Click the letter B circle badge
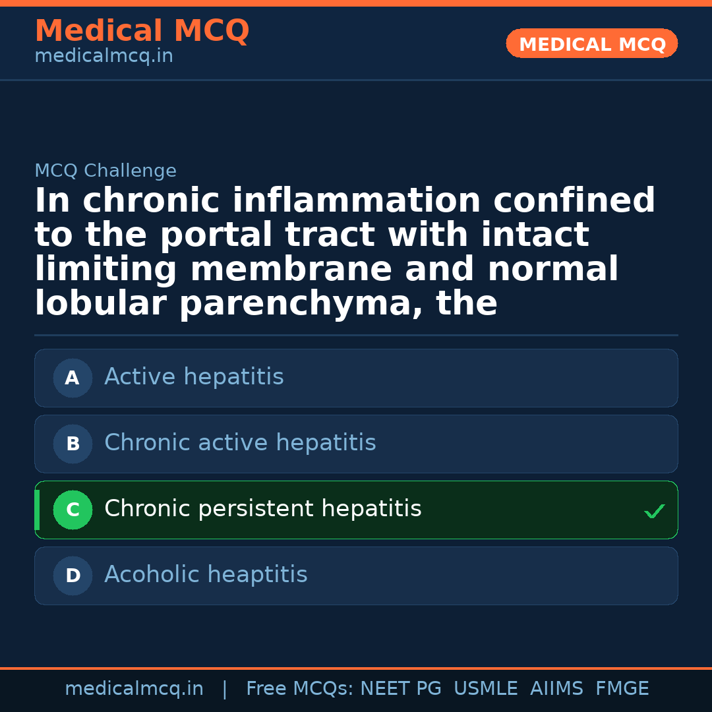 point(73,444)
